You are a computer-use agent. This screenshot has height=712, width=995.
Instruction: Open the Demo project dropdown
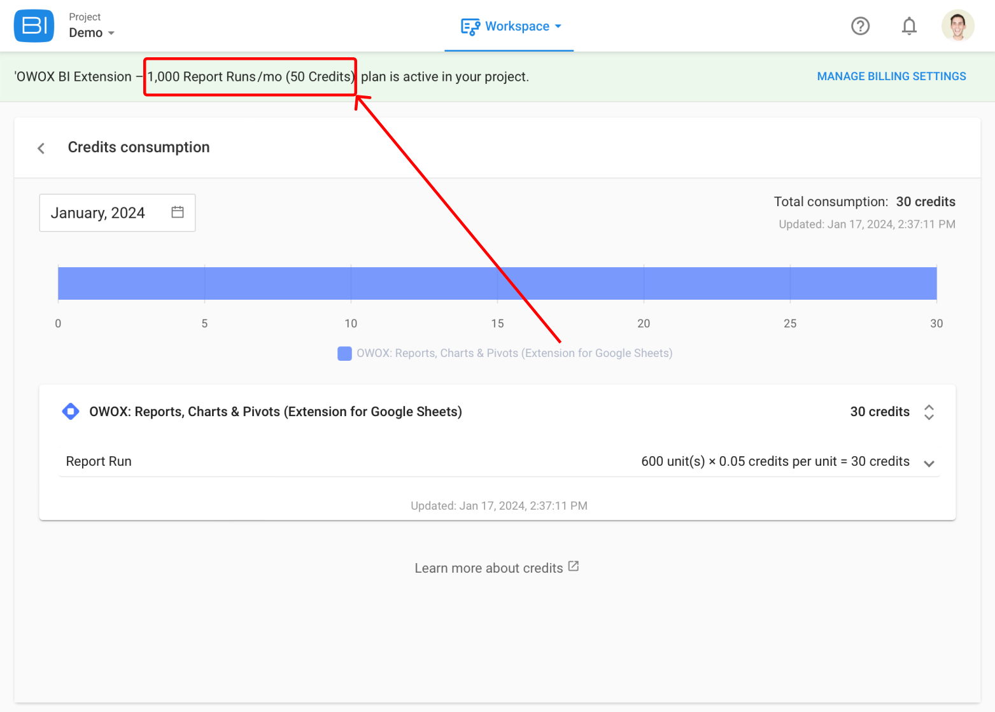point(92,33)
